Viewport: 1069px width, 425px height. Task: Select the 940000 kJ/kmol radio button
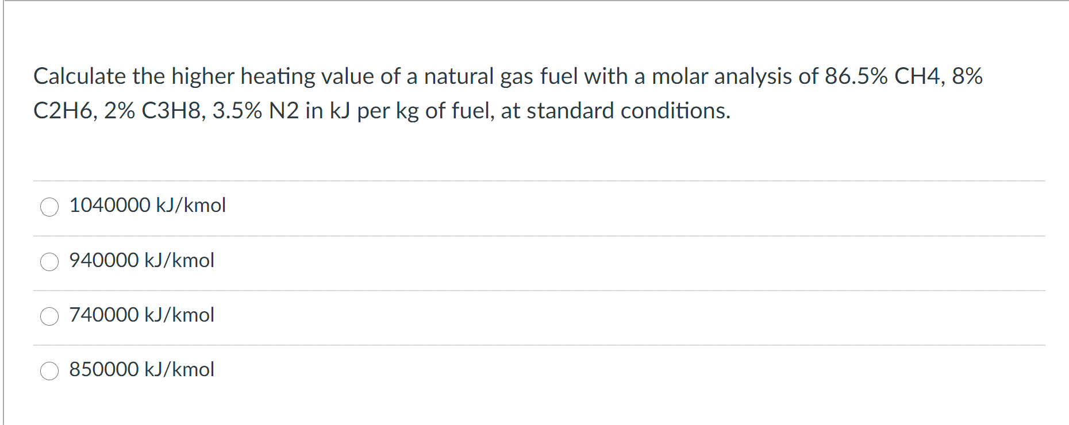tap(51, 262)
